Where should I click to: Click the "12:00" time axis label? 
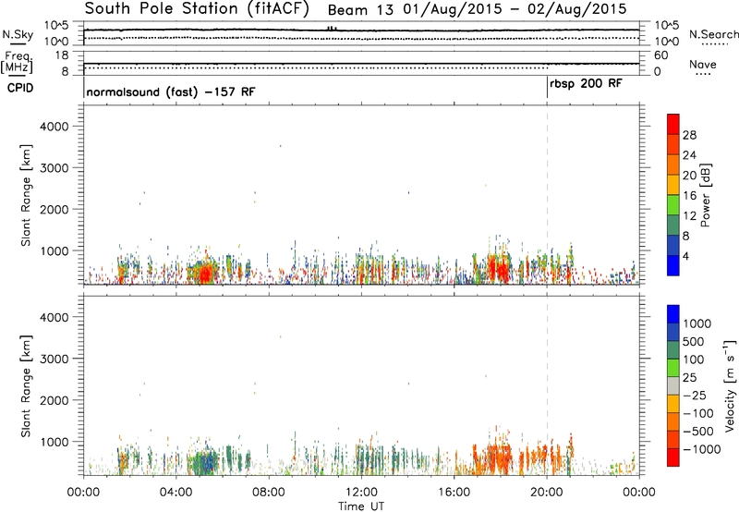coord(361,493)
